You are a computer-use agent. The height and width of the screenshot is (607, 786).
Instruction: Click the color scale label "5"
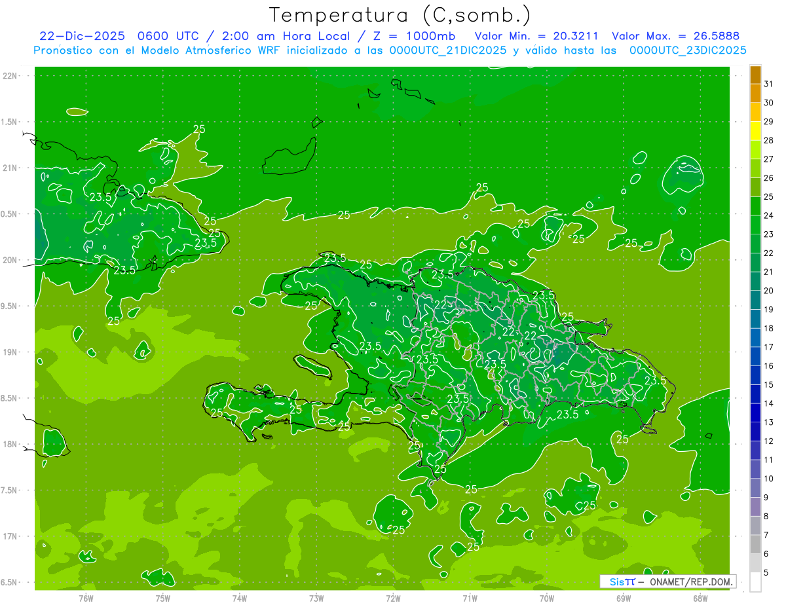(x=766, y=573)
